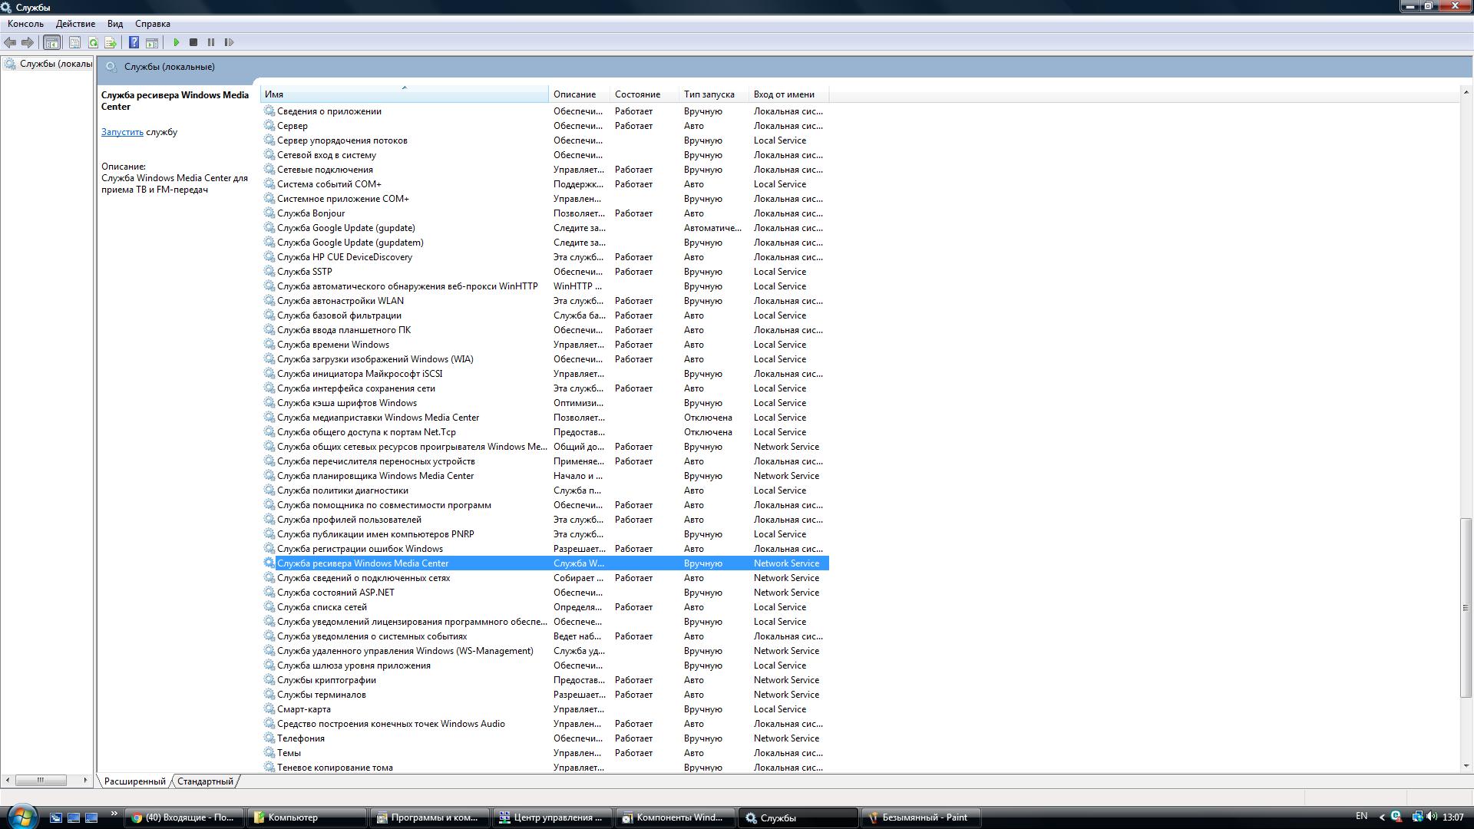Click the Refresh toolbar icon

tap(93, 42)
